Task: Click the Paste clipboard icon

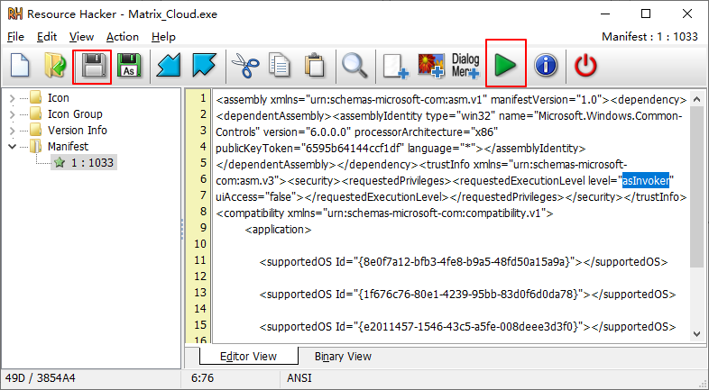Action: coord(315,66)
